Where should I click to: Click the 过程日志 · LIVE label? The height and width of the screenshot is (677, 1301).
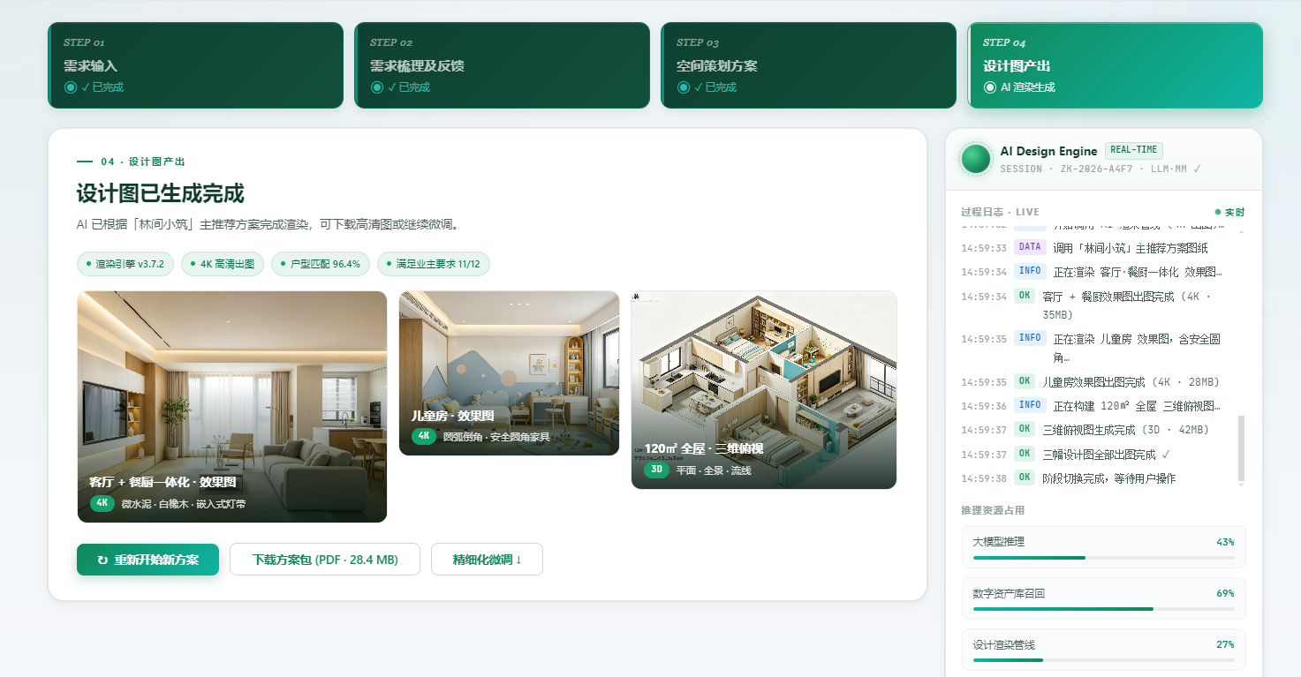[x=1000, y=212]
